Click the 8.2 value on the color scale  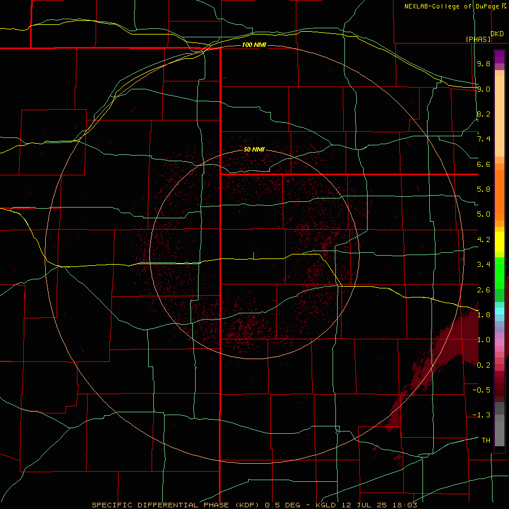[x=484, y=114]
